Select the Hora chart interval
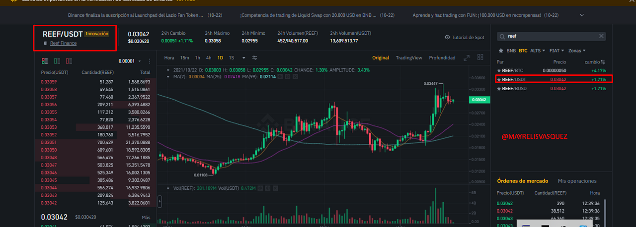636x227 pixels. click(x=169, y=57)
